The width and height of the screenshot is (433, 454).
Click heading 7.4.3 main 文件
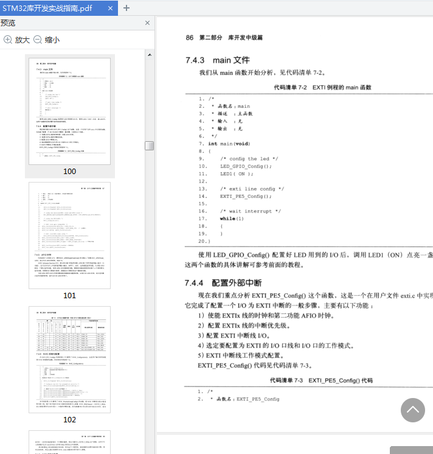pyautogui.click(x=218, y=60)
